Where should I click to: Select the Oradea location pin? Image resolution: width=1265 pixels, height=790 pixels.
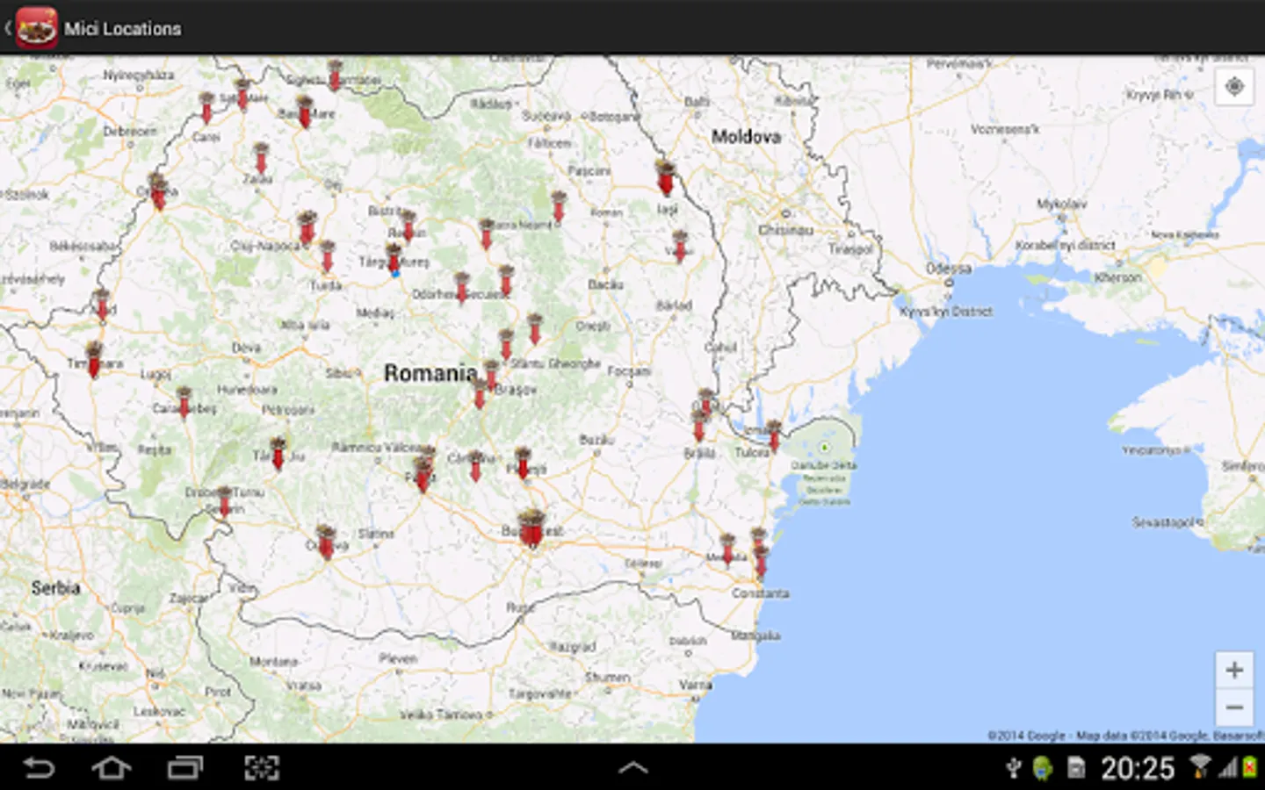[x=158, y=193]
